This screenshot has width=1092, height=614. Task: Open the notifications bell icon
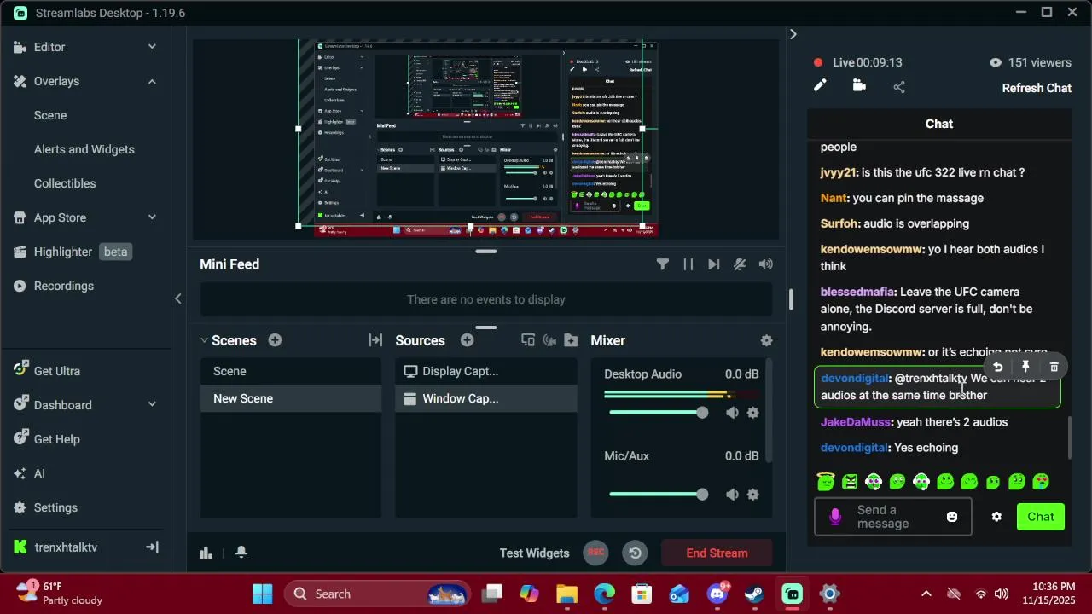241,553
